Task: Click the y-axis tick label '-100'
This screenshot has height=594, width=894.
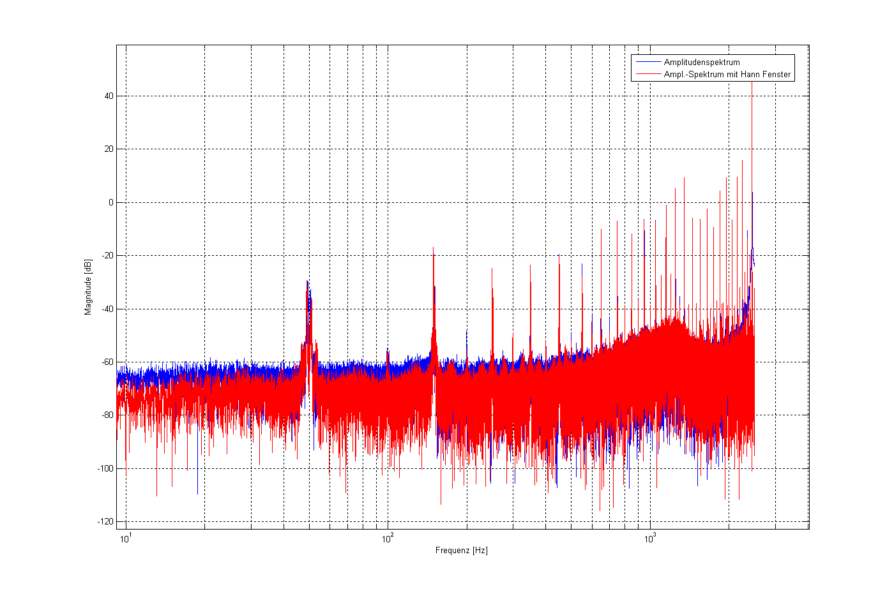Action: [105, 468]
